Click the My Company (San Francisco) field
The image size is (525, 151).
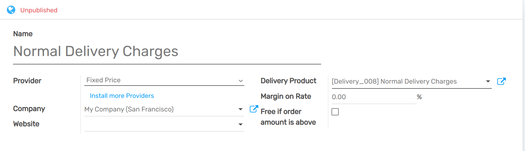pos(160,109)
